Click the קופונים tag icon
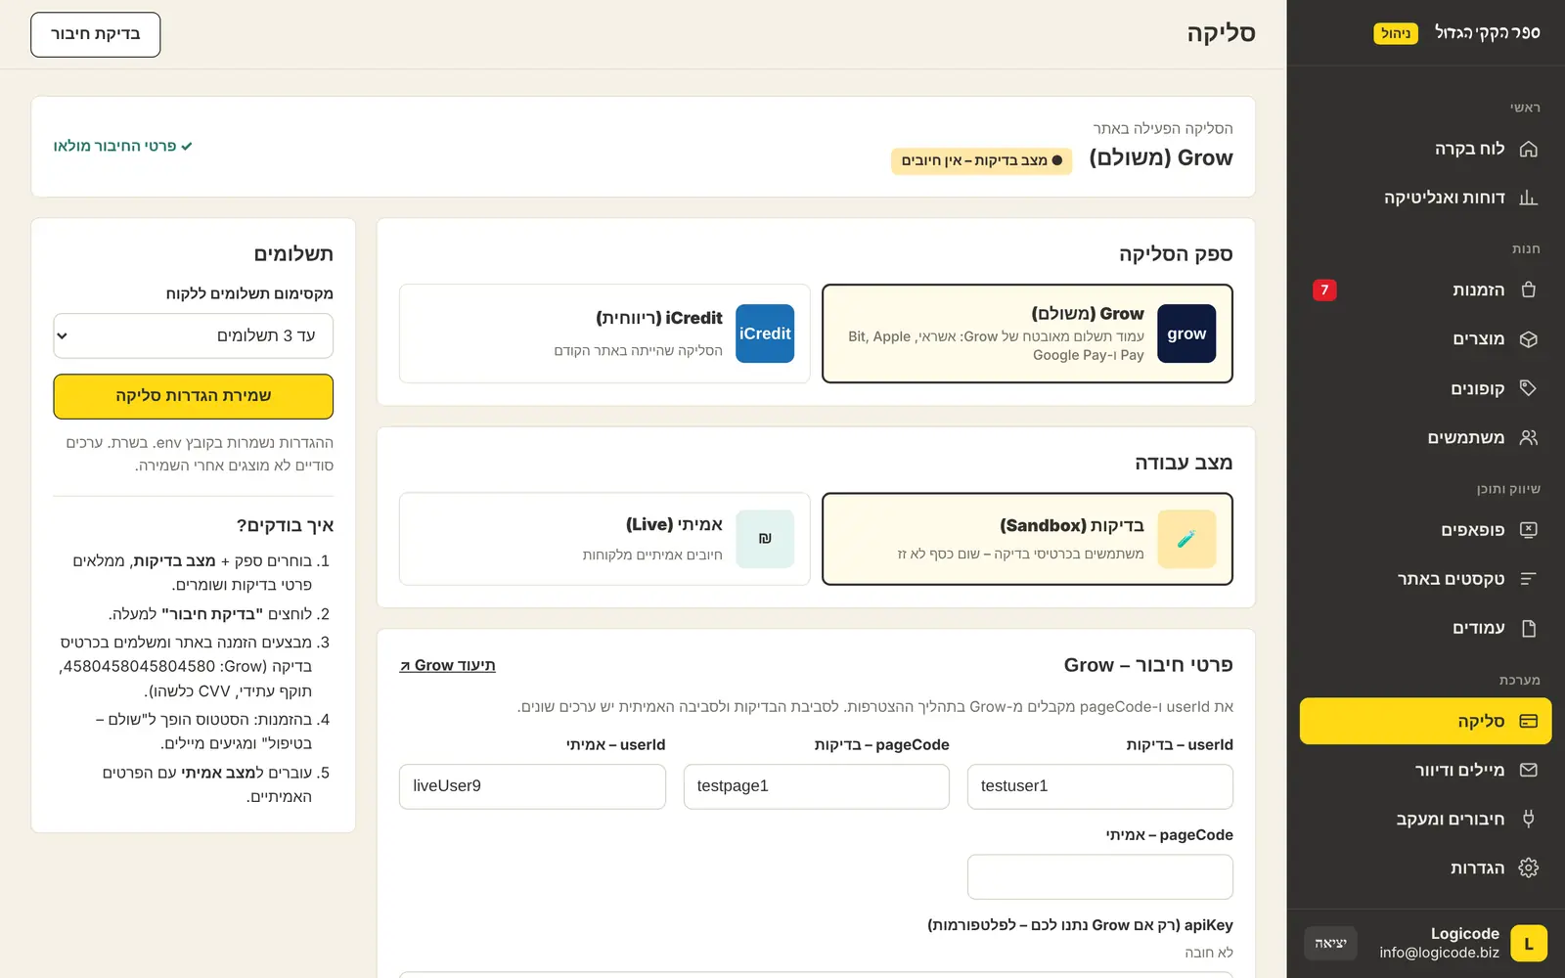Screen dimensions: 1565x978 click(1529, 388)
